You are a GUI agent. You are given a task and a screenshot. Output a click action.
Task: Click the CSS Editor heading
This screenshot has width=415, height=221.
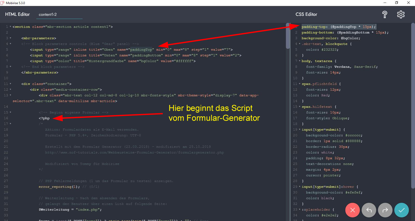(x=306, y=14)
